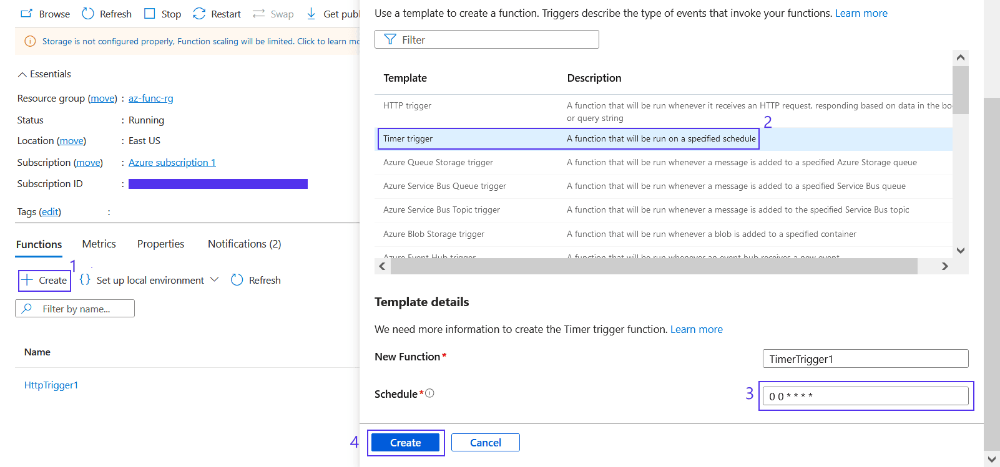Click the filter funnel icon in templates

[390, 39]
